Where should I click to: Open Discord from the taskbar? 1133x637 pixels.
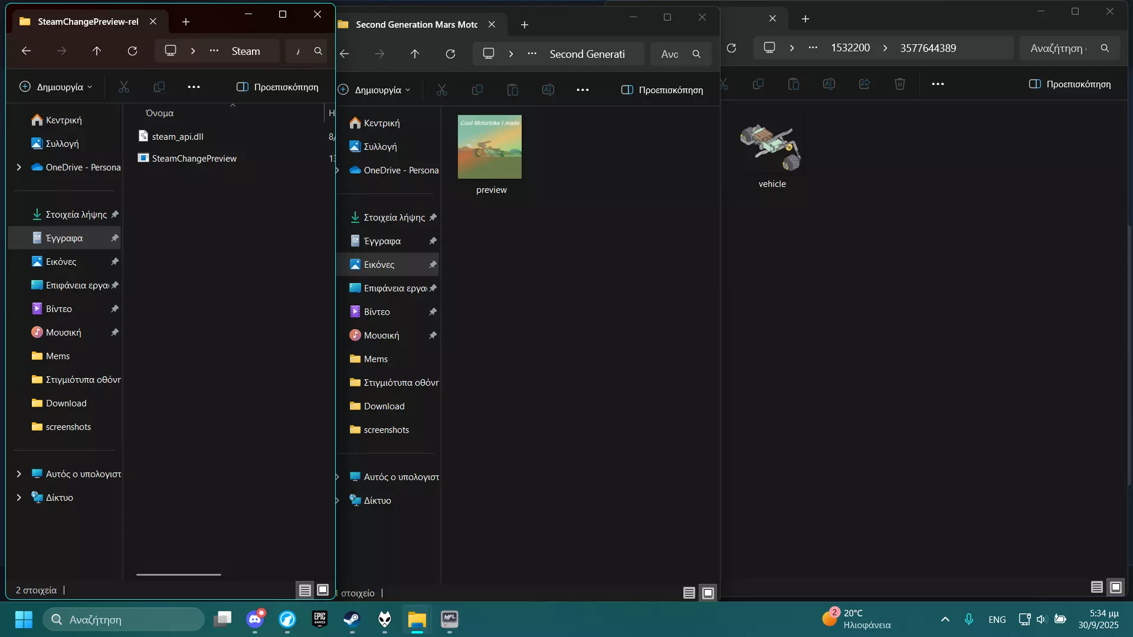pos(255,619)
